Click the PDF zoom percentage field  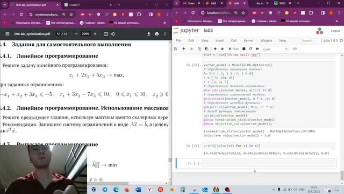[x=85, y=34]
